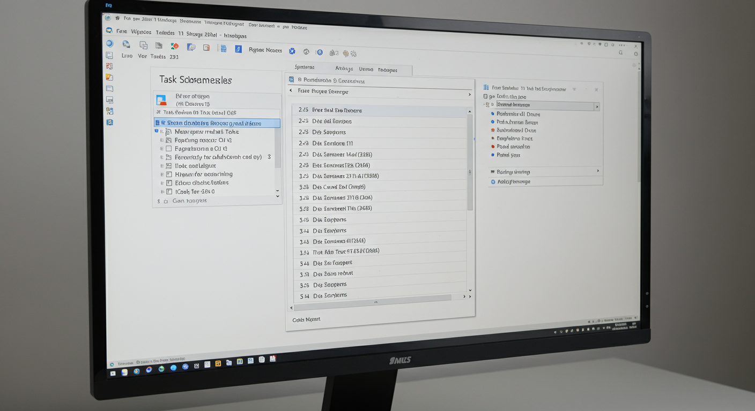The height and width of the screenshot is (411, 755).
Task: Expand the 'Boring uraing' section arrow
Action: click(x=598, y=171)
